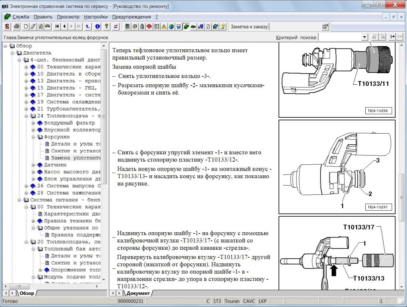The width and height of the screenshot is (407, 307).
Task: Click the order note icon after the note field
Action: coord(325,27)
